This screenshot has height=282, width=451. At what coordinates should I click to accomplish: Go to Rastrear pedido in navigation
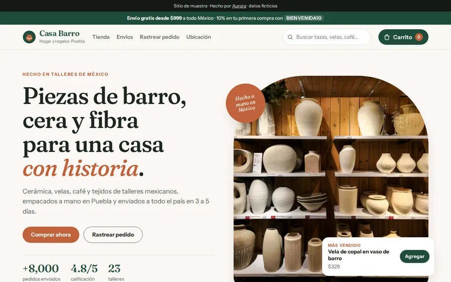(159, 37)
